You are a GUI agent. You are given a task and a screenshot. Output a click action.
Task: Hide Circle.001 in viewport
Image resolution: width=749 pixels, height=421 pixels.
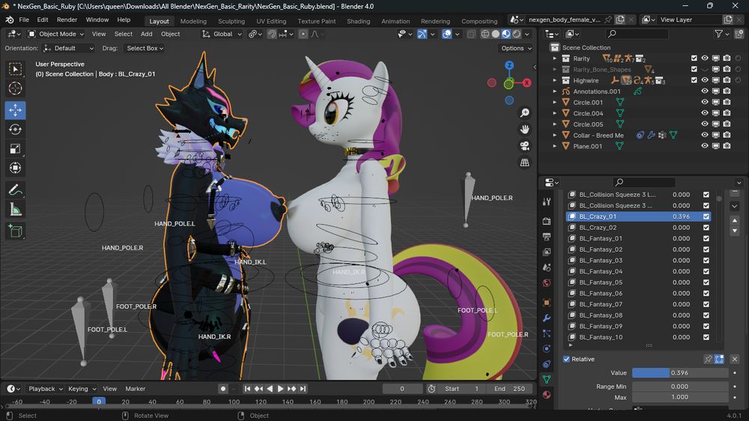tap(705, 103)
